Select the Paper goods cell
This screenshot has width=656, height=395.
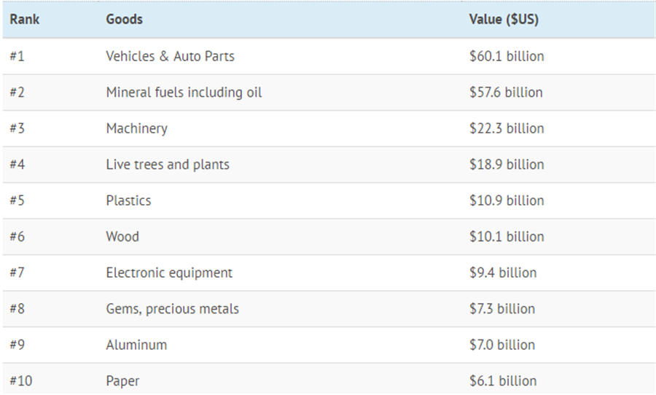122,381
